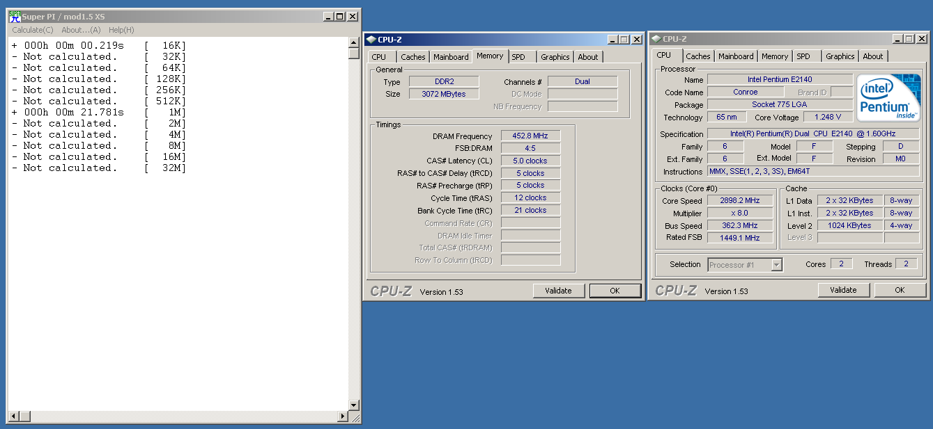Click the Not calculated 32M row
The height and width of the screenshot is (429, 933).
coord(99,168)
